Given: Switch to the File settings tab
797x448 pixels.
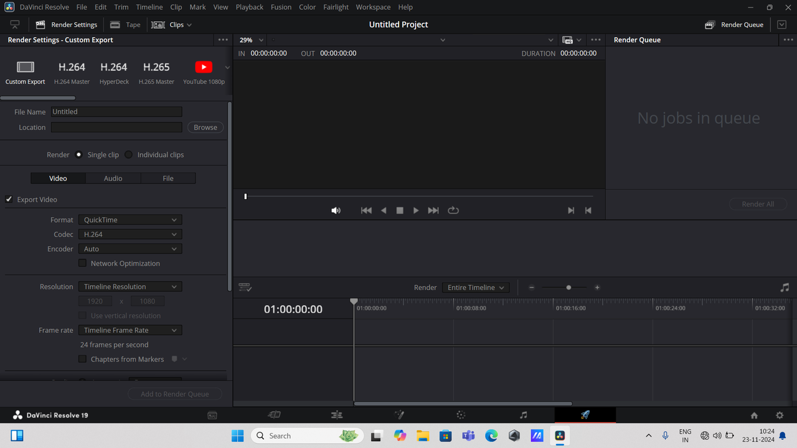Looking at the screenshot, I should pos(168,178).
